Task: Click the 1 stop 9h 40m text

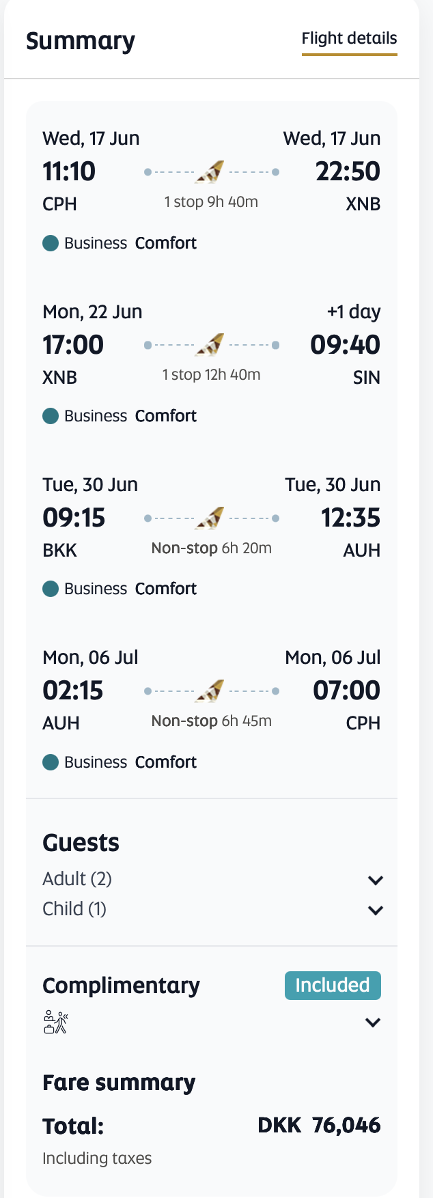Action: 211,202
